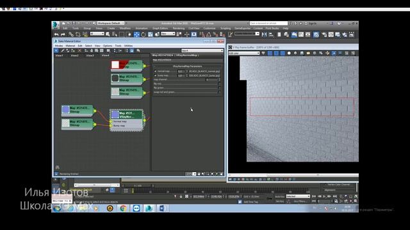
Task: Toggle the bump map checkbox
Action: 155,75
